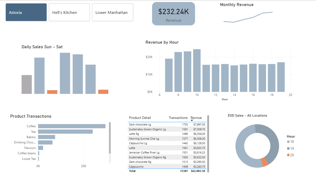This screenshot has height=179, width=316.
Task: Click the hour 7 bar in Revenue by Hour
Action: (x=169, y=75)
